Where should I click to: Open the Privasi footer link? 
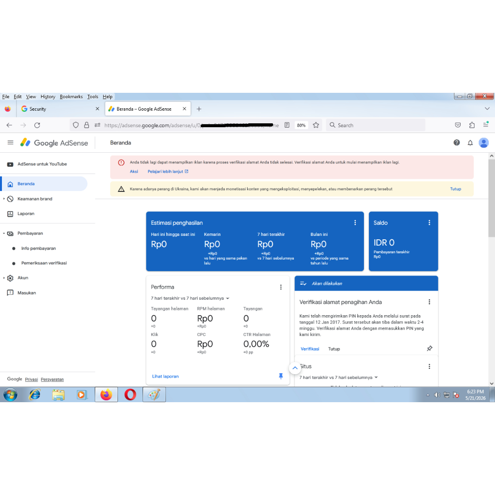(x=31, y=379)
